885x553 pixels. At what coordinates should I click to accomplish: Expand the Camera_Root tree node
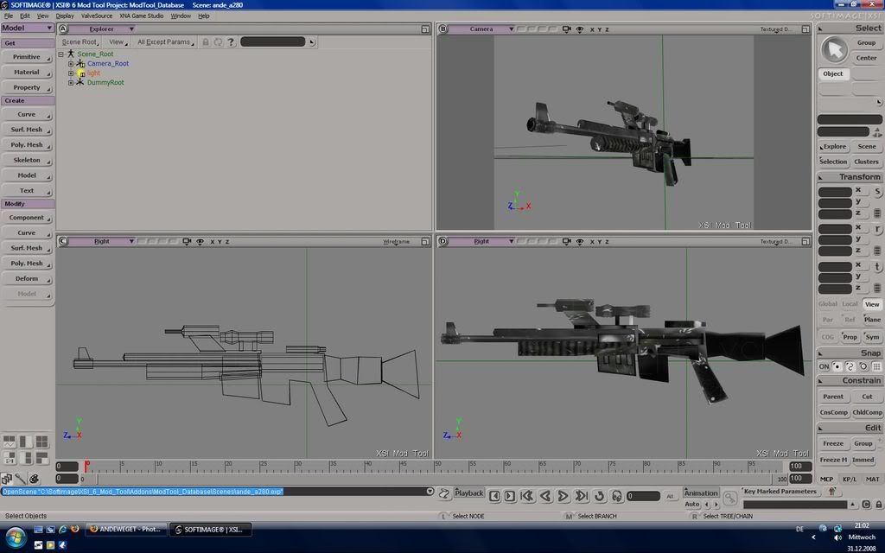71,64
